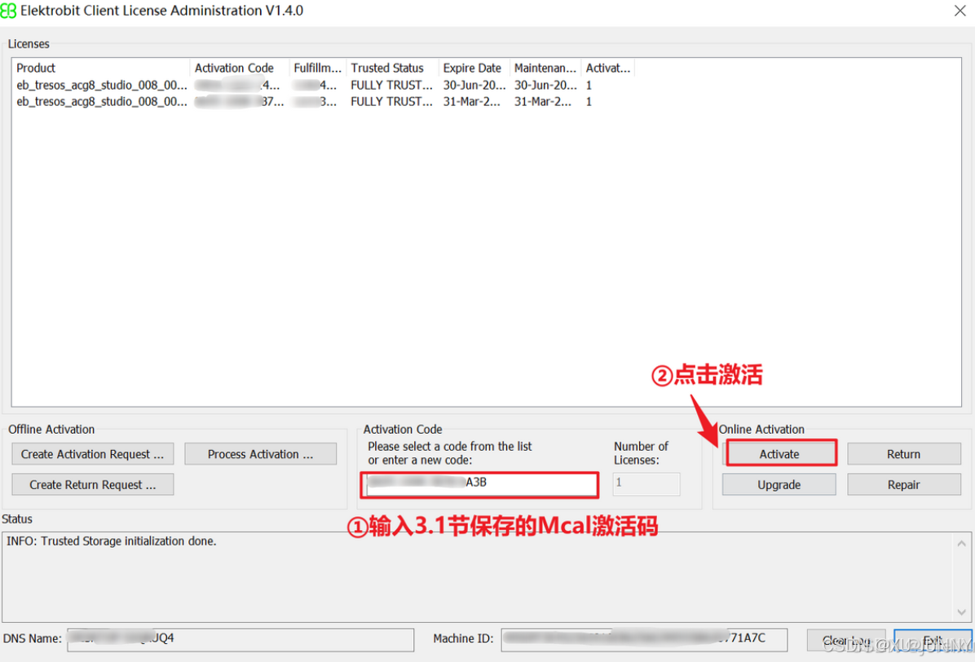Screen dimensions: 975x662
Task: Click the 30-Jun-20... Expire Date cell
Action: 474,85
